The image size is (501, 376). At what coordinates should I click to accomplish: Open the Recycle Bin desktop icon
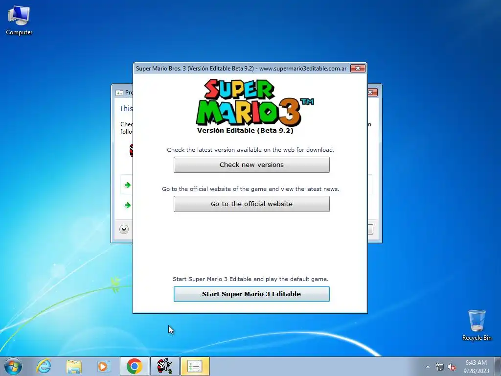coord(477,325)
